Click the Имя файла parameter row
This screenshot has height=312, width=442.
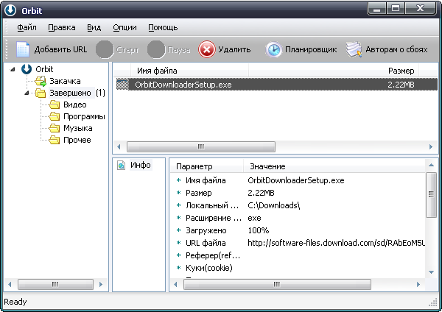[x=298, y=180]
